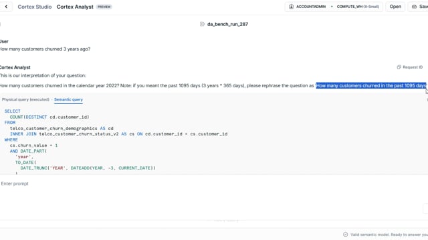
Task: Switch to the Semantic query tab
Action: pyautogui.click(x=68, y=99)
